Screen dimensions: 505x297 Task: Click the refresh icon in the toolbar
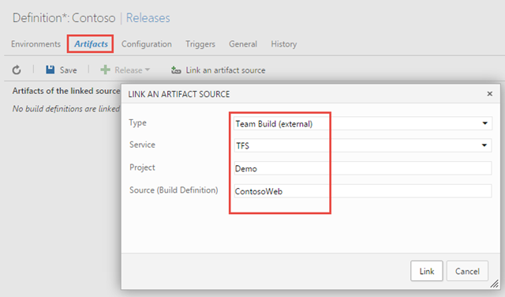[17, 70]
